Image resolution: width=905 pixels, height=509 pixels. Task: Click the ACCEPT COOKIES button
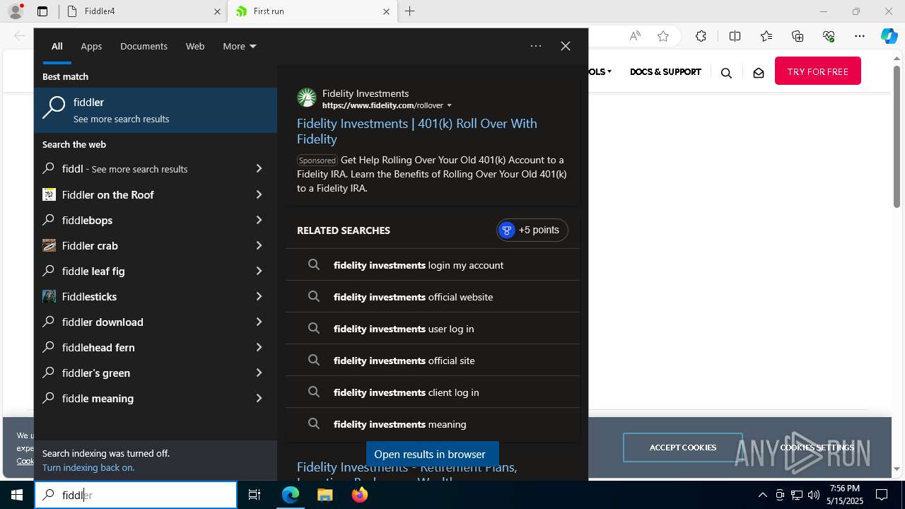[x=683, y=447]
